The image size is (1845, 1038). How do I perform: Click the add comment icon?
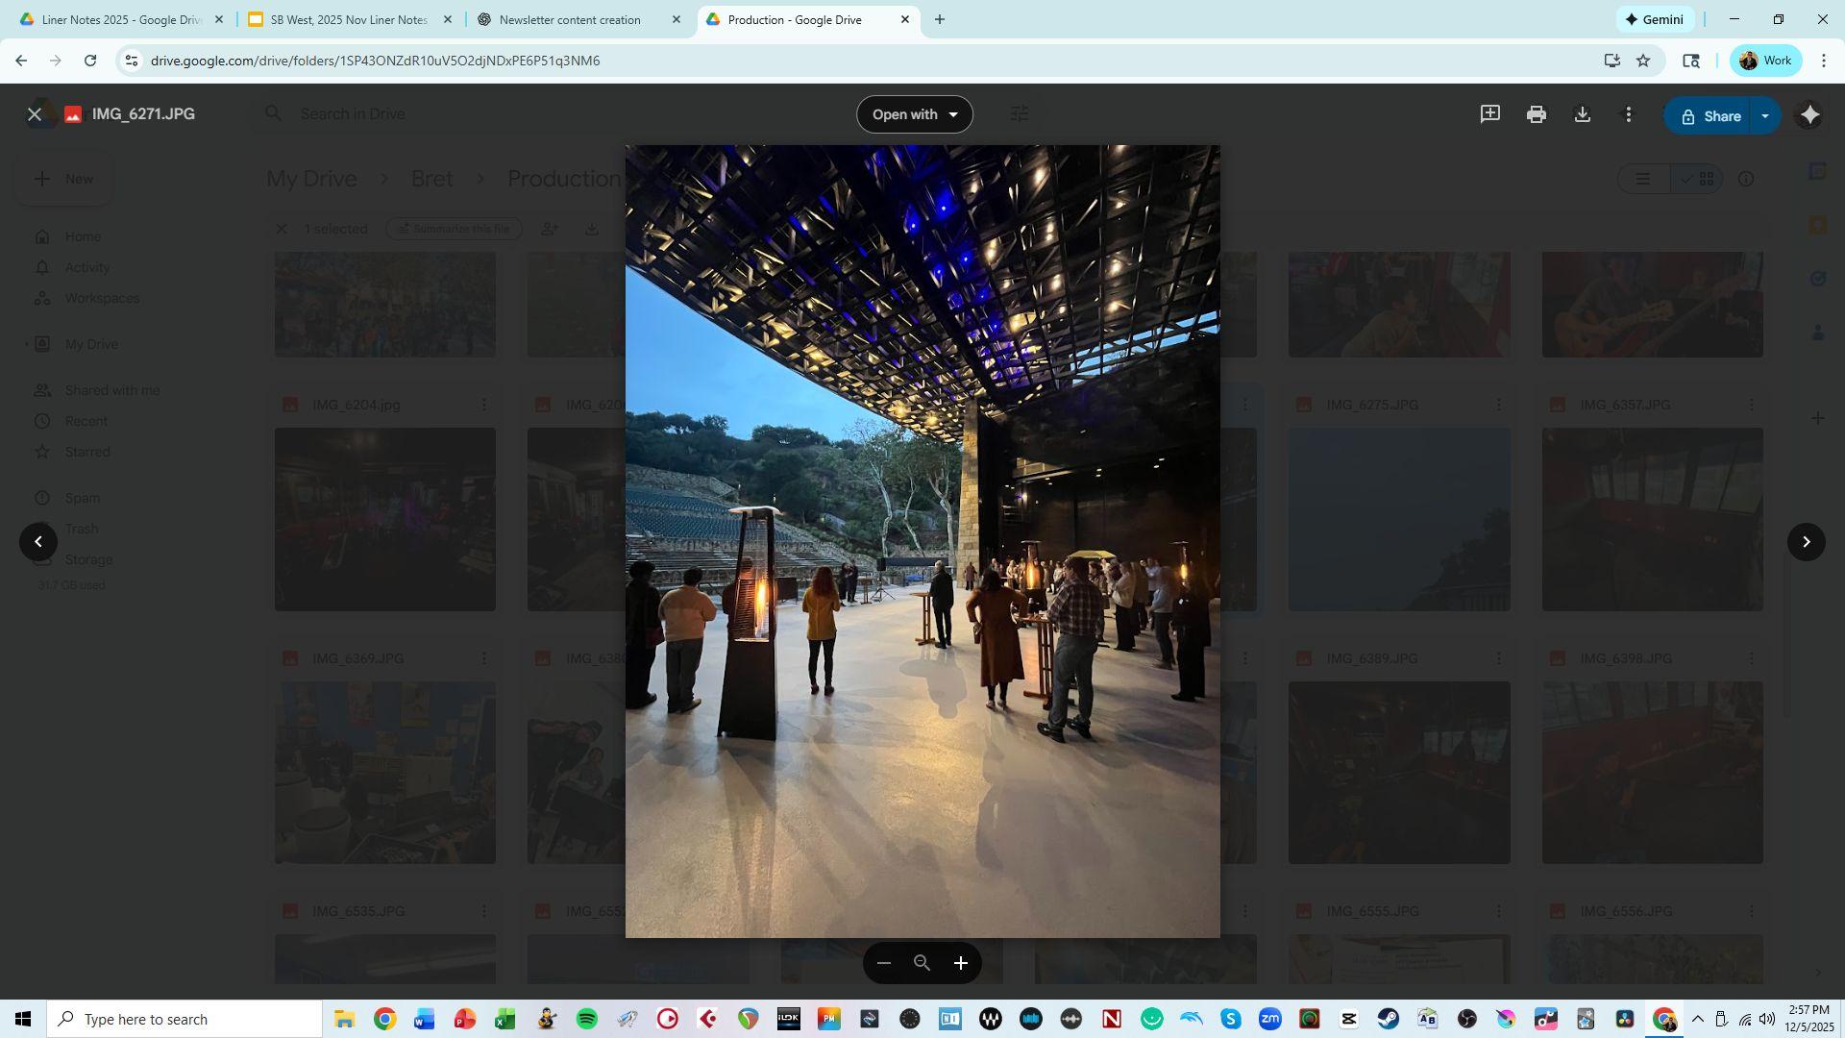pos(1489,114)
